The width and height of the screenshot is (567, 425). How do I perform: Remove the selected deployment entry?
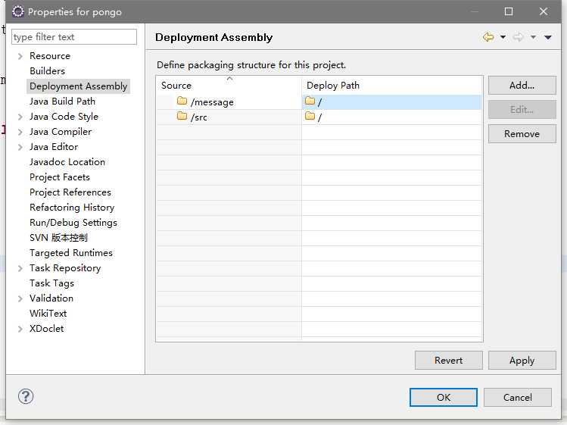point(522,133)
